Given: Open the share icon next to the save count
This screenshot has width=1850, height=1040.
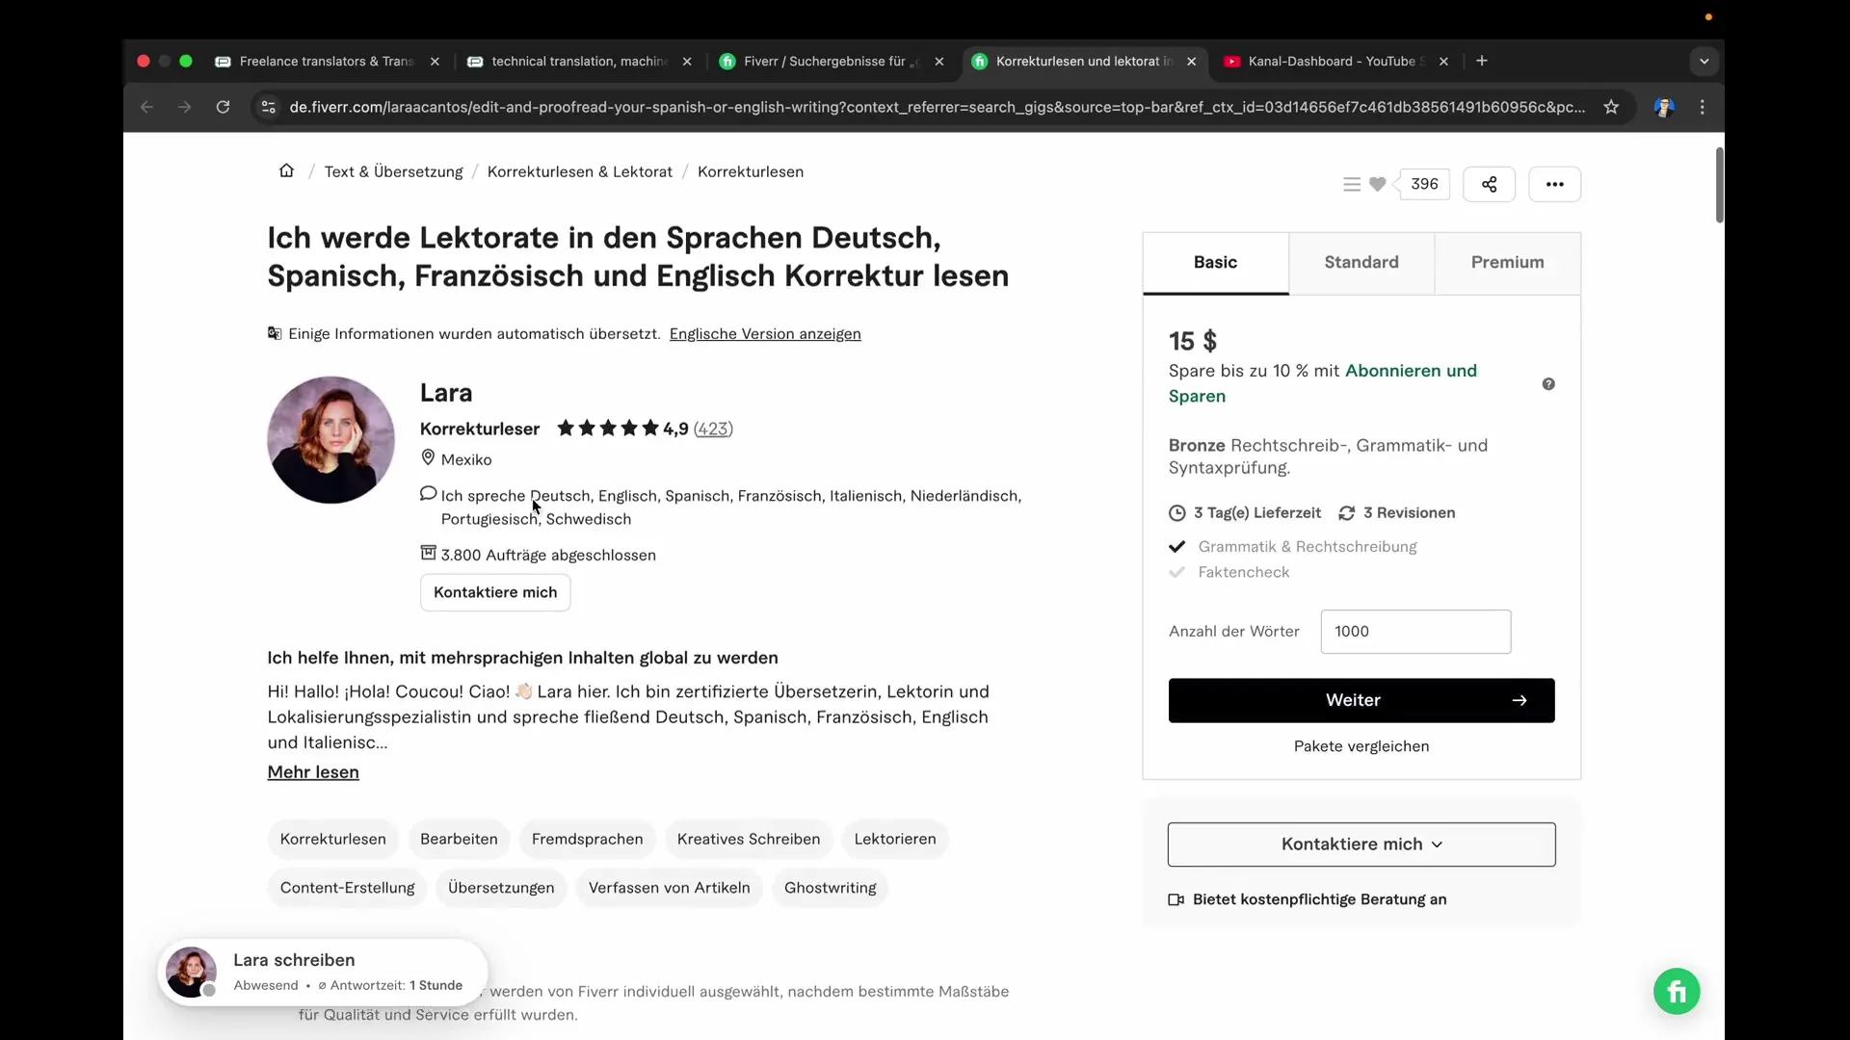Looking at the screenshot, I should [x=1490, y=184].
